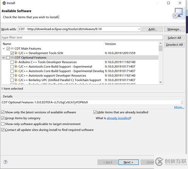
Task: Click the CDT Main Features category icon
Action: pos(12,48)
